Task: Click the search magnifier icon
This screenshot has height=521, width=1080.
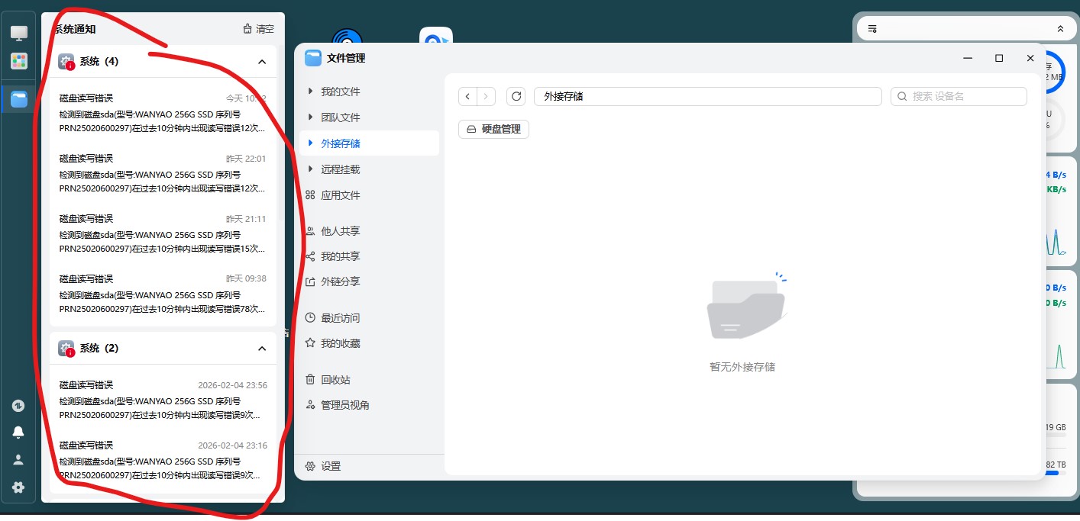Action: (x=903, y=97)
